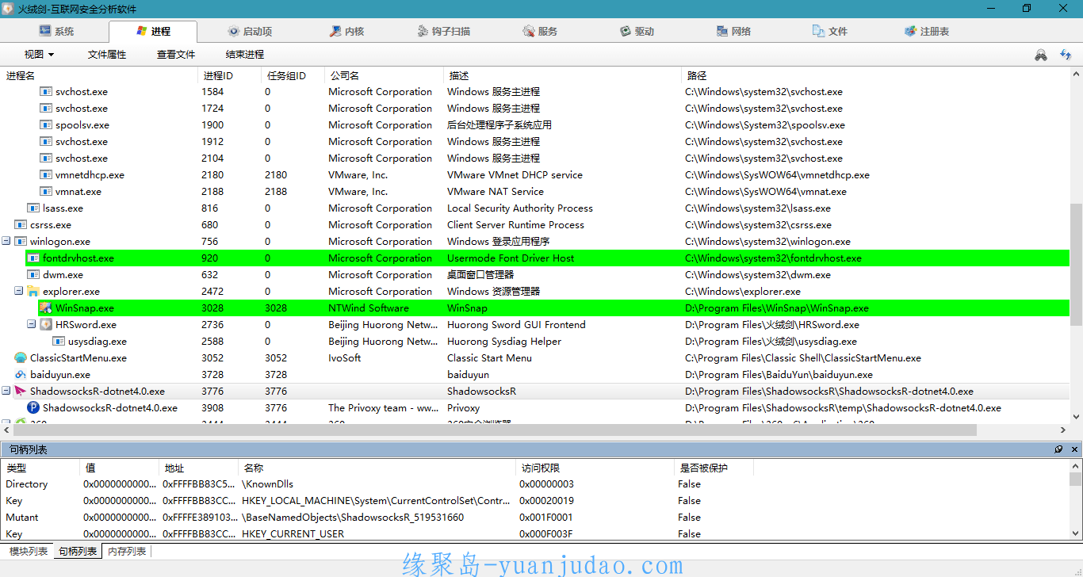The width and height of the screenshot is (1083, 577).
Task: Switch to the 钩子扫描 tab
Action: (443, 31)
